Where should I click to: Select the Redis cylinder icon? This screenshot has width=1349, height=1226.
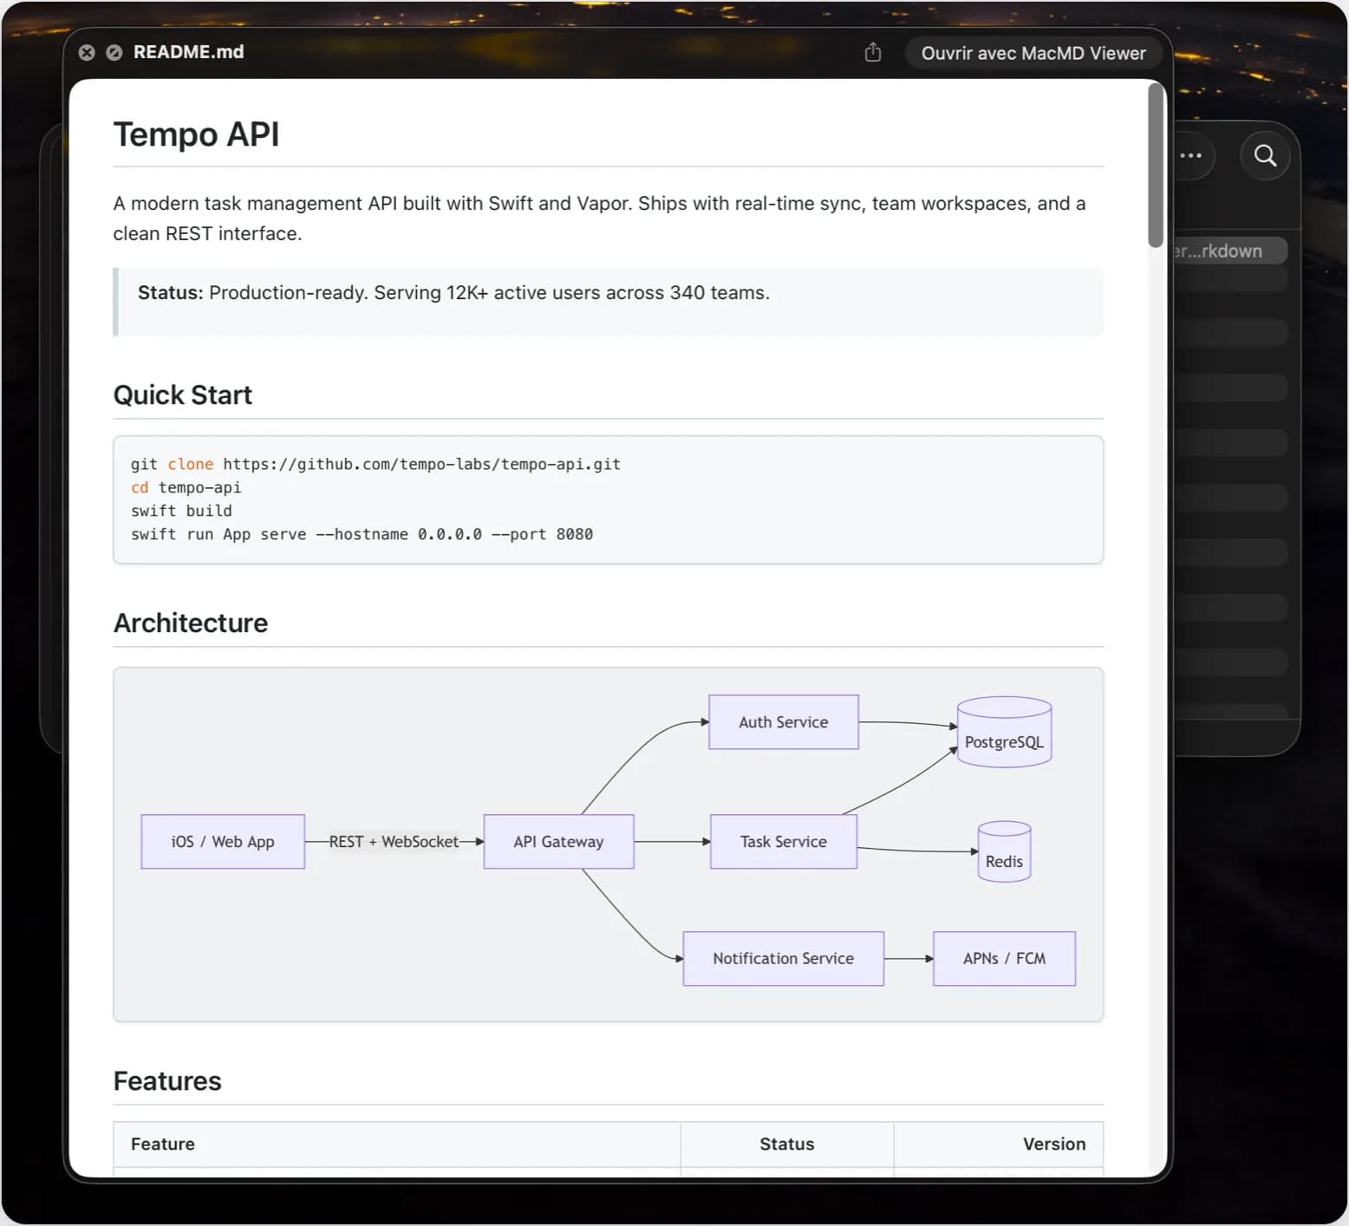coord(1004,851)
